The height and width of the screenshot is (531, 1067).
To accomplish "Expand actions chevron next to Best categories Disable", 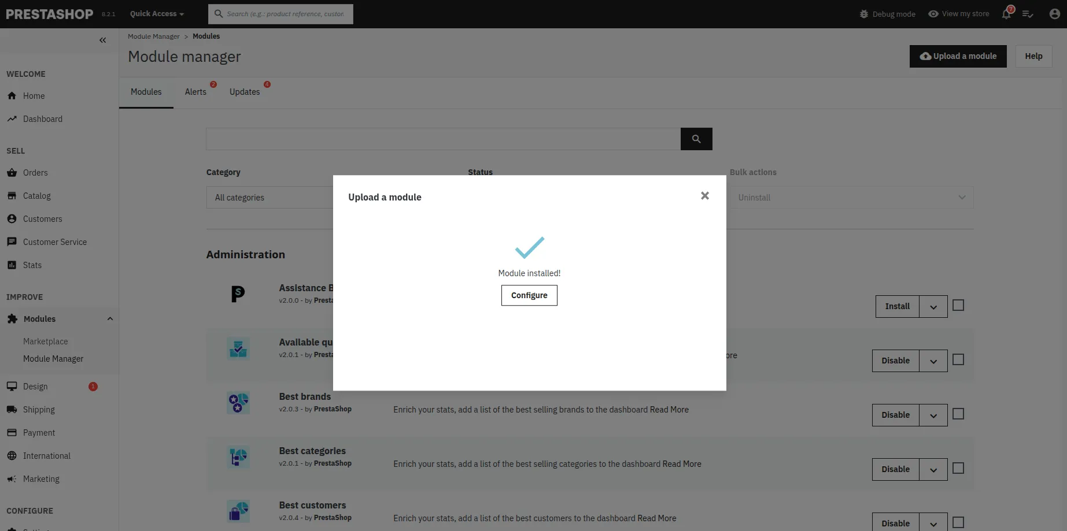I will [933, 469].
